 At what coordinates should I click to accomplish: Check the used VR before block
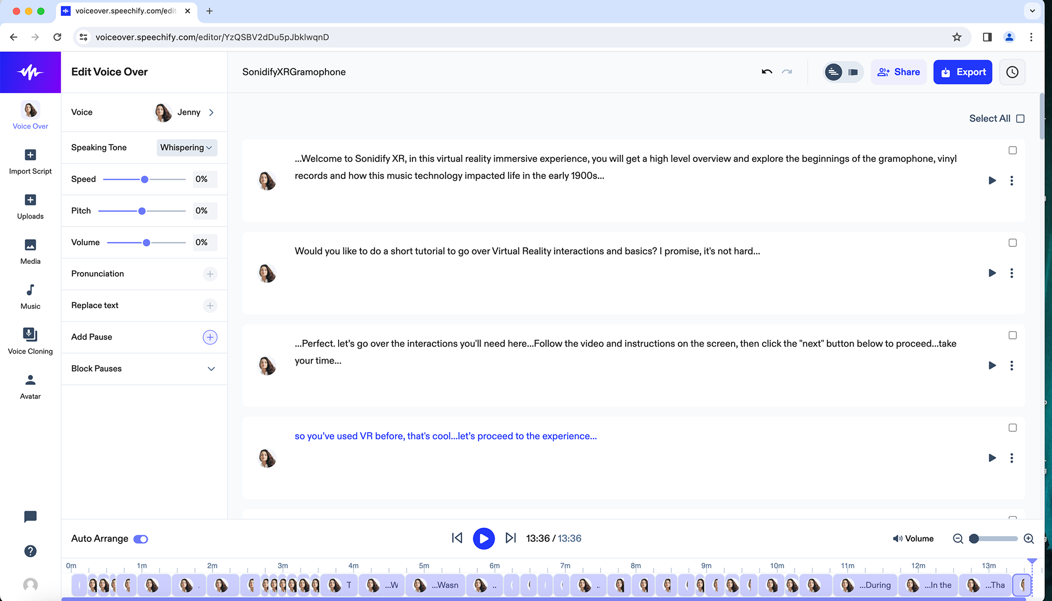pyautogui.click(x=1013, y=428)
